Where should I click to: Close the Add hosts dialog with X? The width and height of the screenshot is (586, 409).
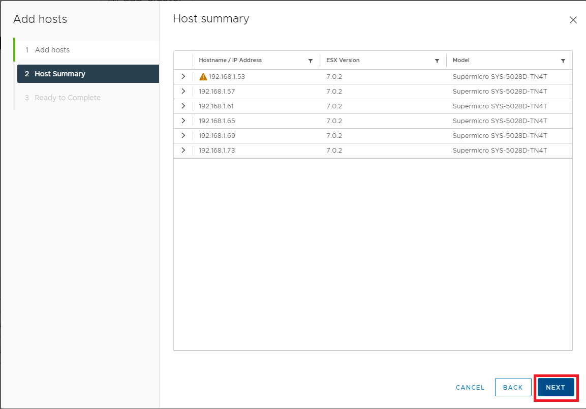click(x=573, y=20)
